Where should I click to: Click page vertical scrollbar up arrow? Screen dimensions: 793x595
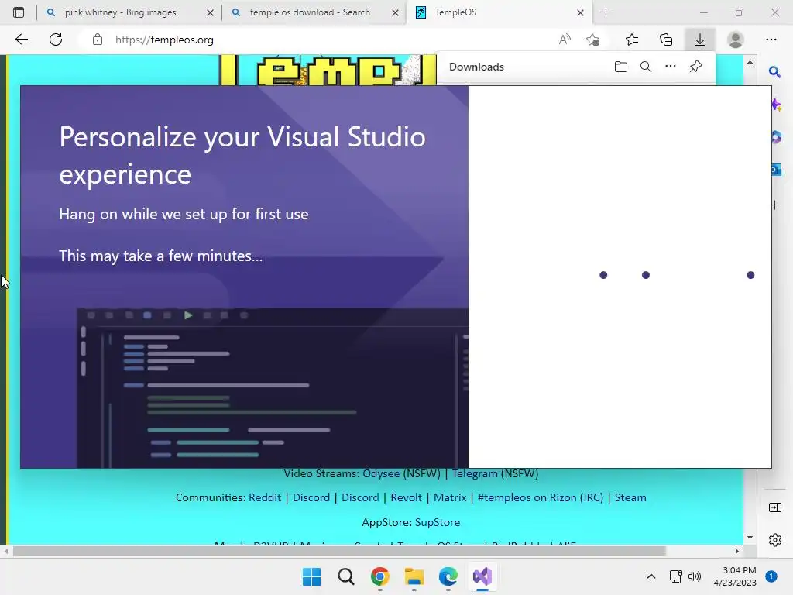click(x=750, y=62)
